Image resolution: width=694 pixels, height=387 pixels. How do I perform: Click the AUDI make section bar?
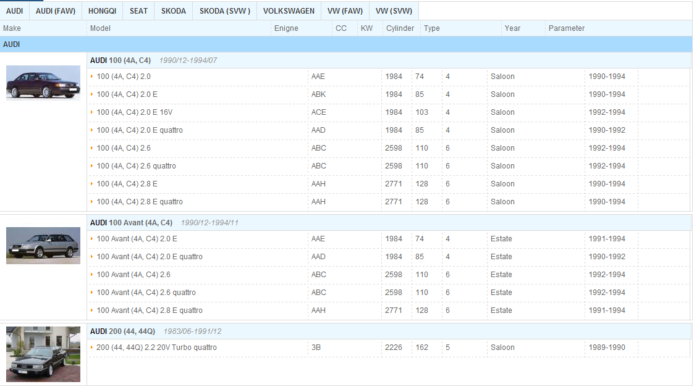point(346,44)
